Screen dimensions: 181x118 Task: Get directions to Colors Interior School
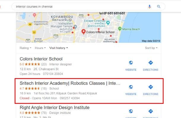click(x=150, y=63)
